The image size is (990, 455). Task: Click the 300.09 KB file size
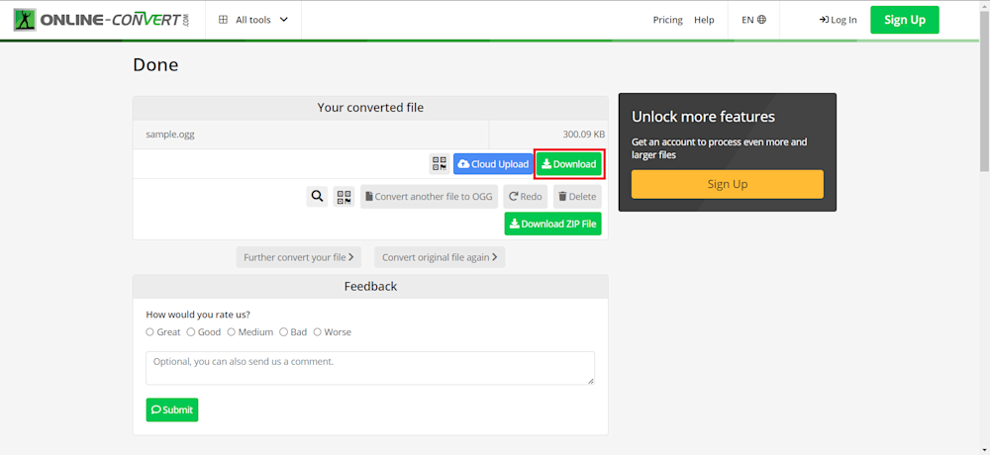(584, 135)
